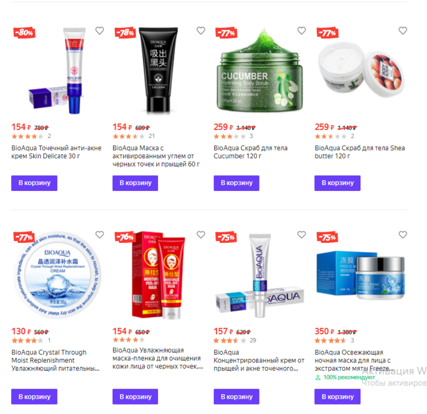This screenshot has width=427, height=414.
Task: Add Freeze night mask to favorites heart
Action: point(403,235)
